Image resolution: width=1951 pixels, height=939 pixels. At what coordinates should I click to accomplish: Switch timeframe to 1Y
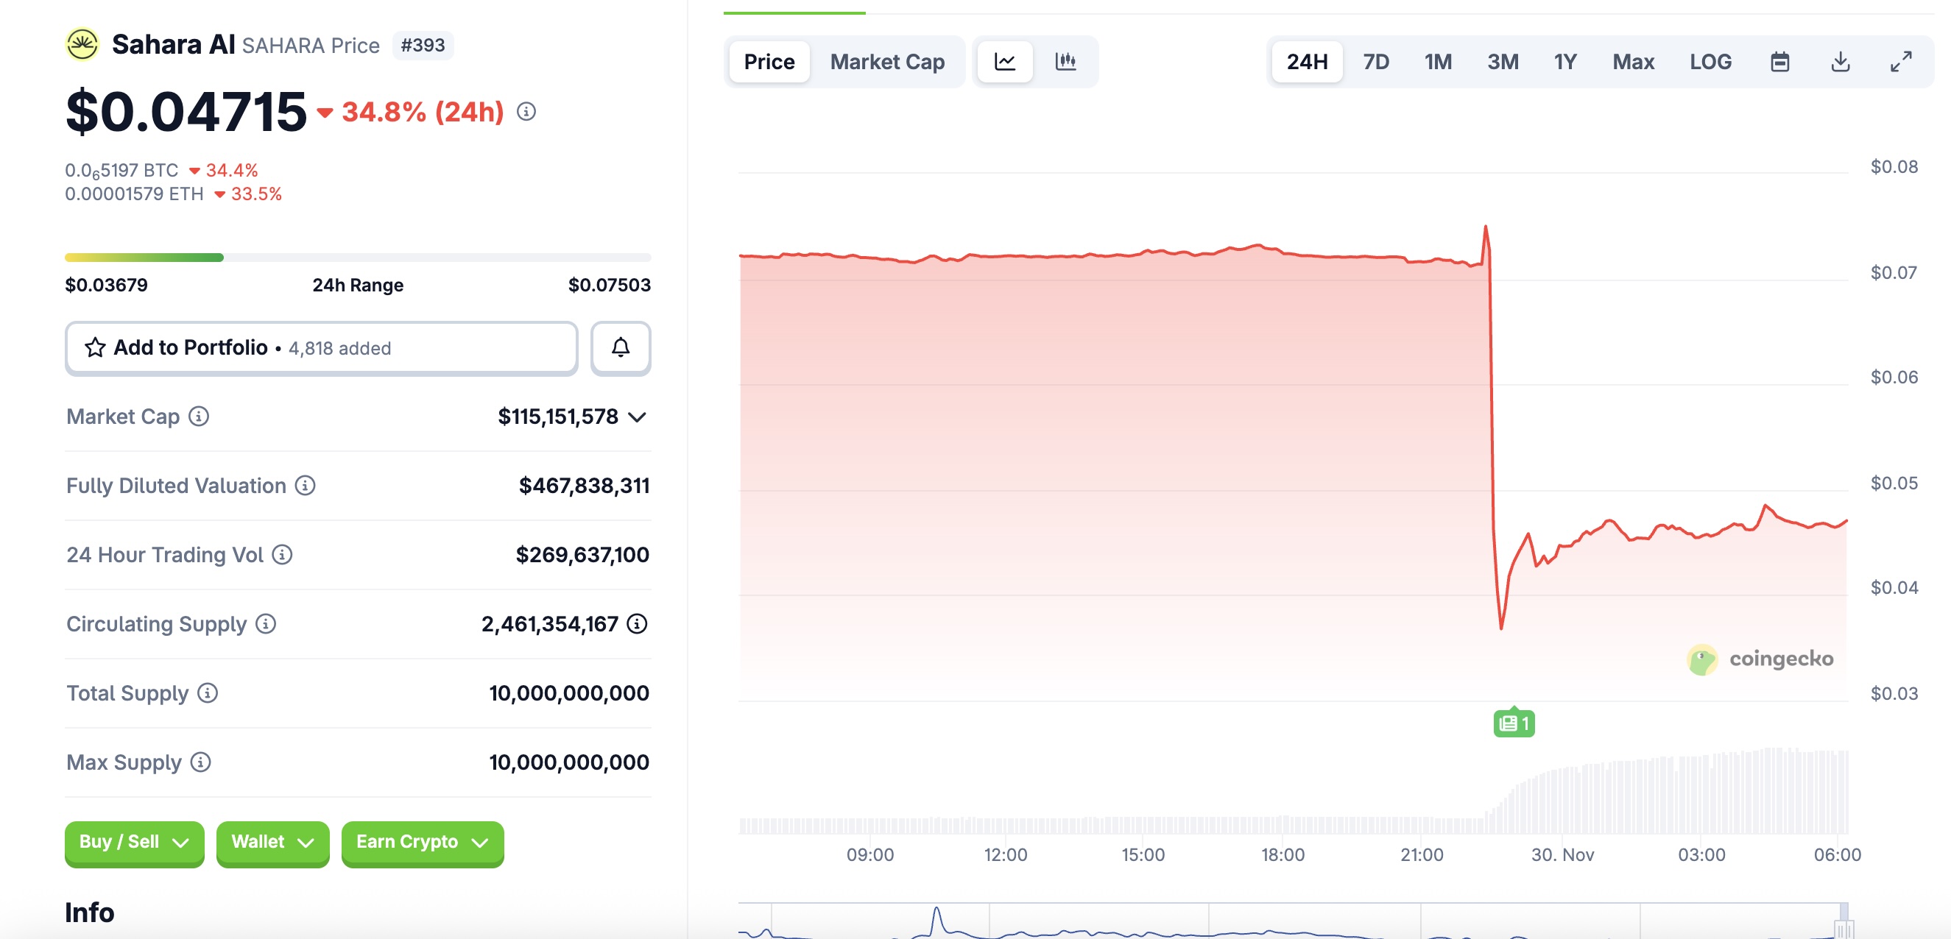1564,61
